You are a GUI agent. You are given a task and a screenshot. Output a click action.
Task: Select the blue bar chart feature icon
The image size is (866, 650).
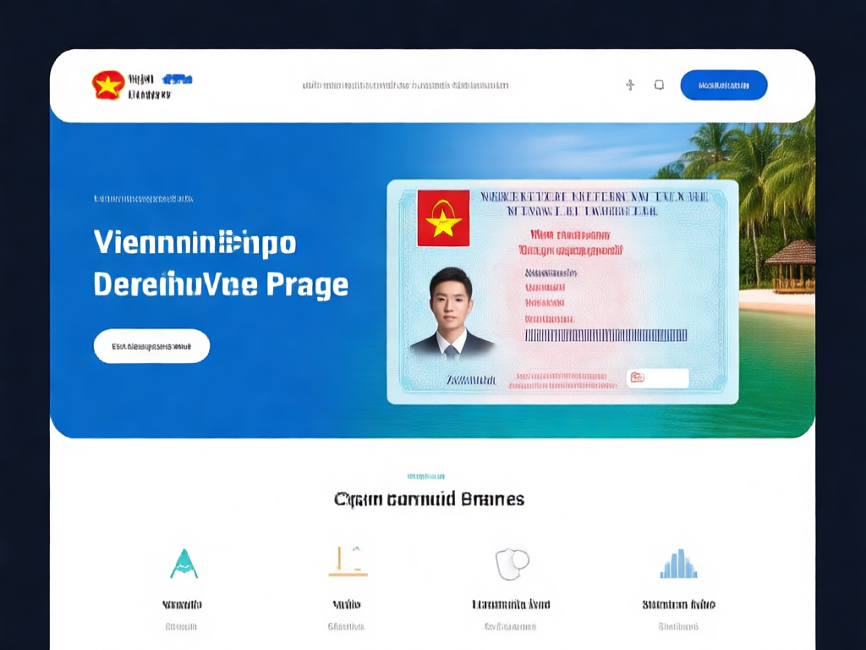coord(679,564)
